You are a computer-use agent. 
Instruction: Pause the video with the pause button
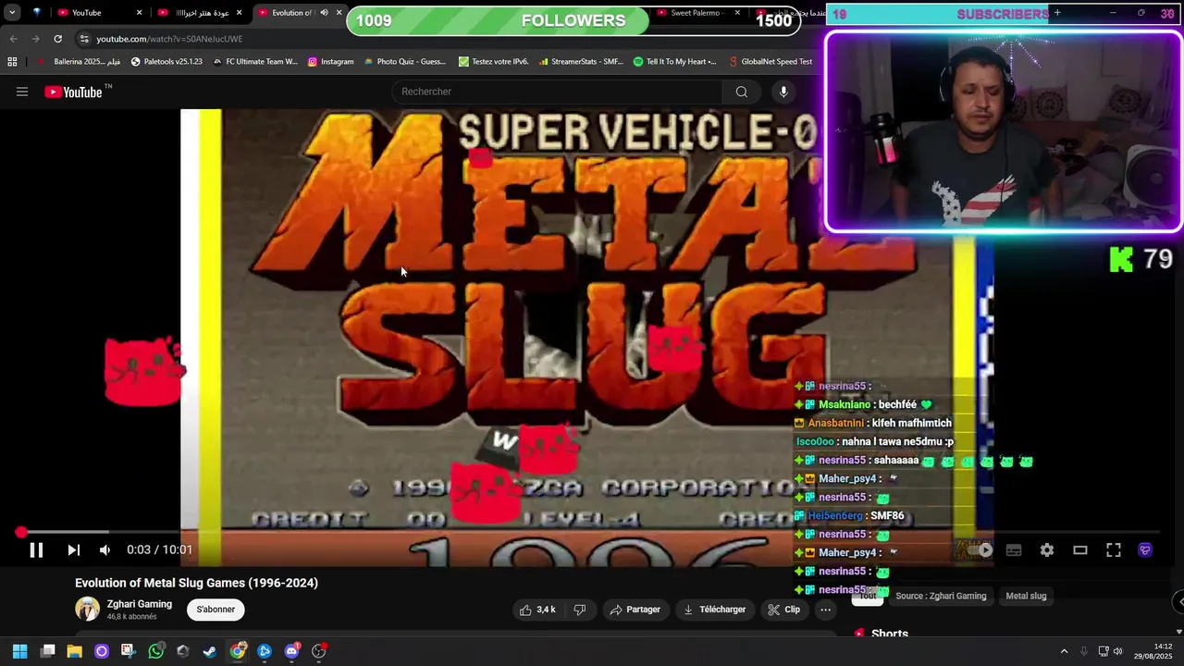36,550
